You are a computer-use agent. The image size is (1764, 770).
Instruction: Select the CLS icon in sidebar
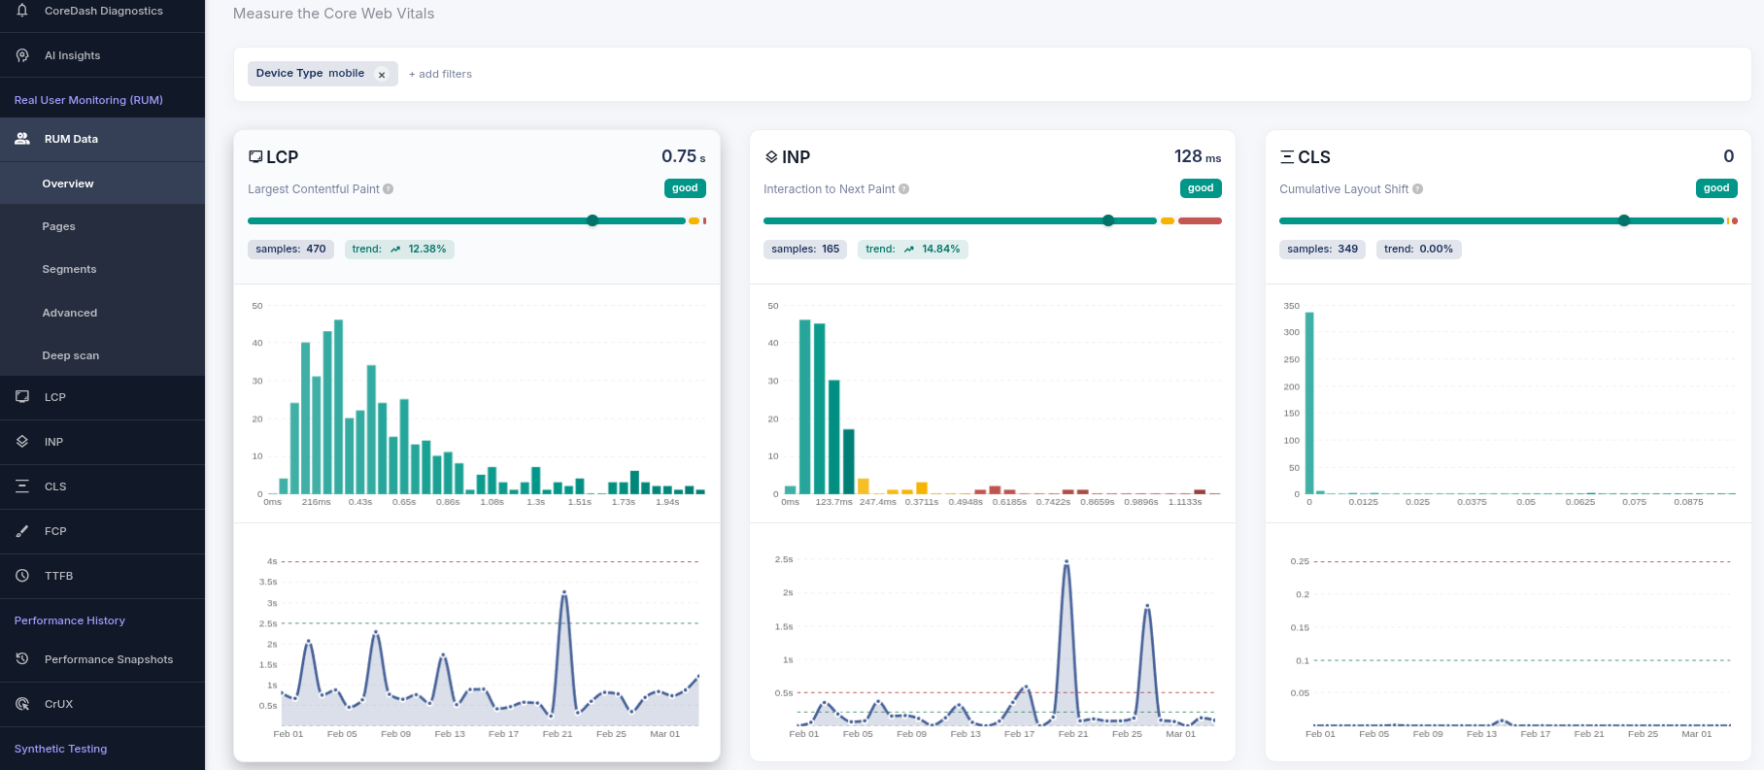pyautogui.click(x=22, y=486)
